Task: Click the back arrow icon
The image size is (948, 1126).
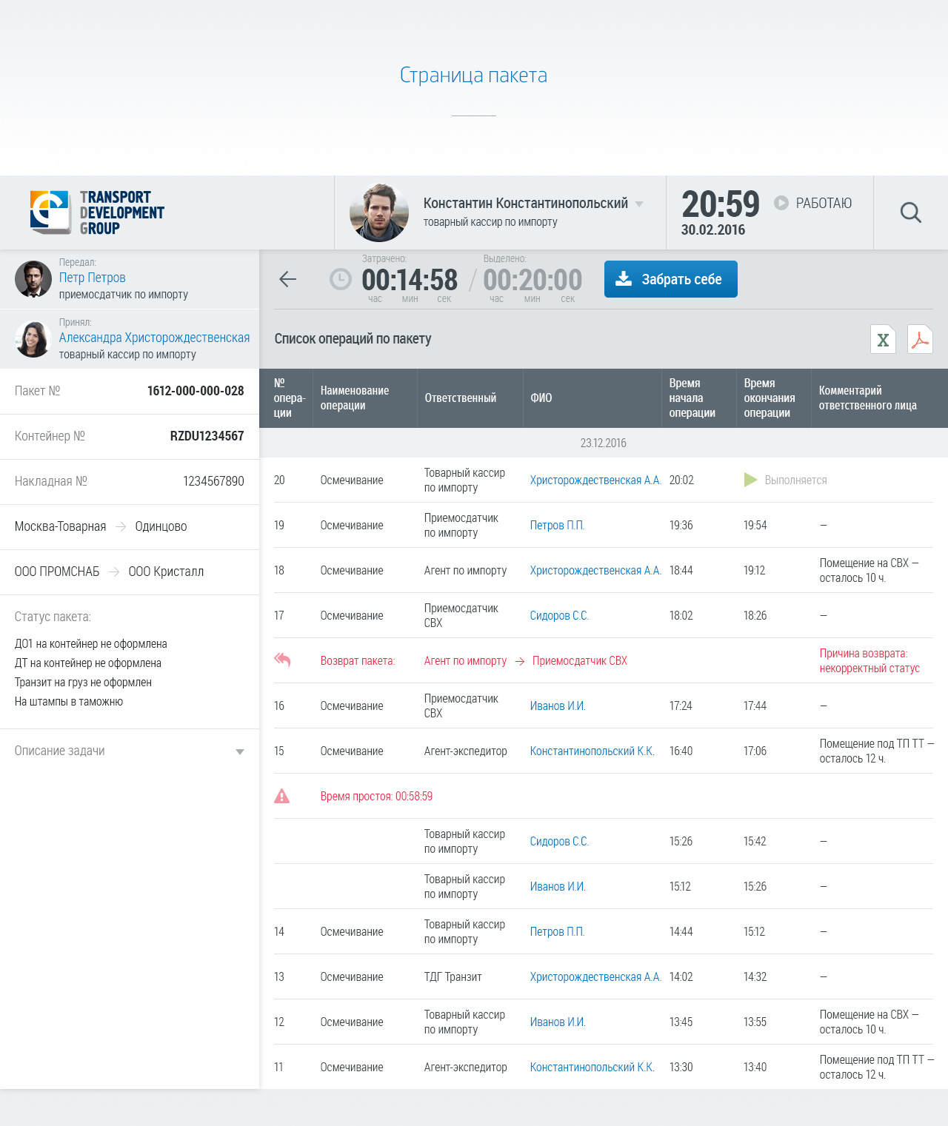Action: [x=287, y=279]
